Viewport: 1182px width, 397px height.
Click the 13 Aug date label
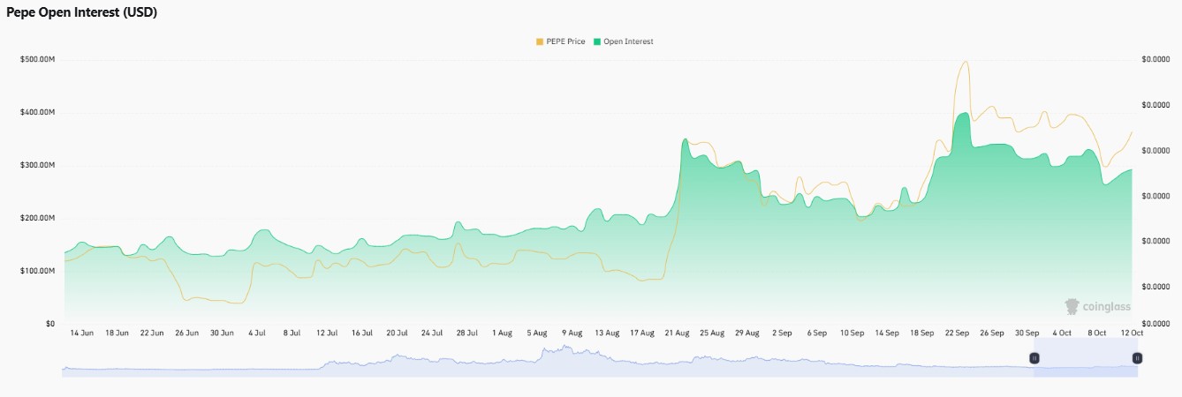click(607, 333)
